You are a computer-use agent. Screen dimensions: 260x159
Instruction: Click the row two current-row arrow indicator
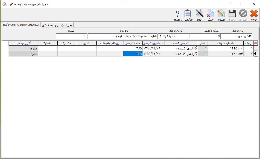(x=256, y=54)
